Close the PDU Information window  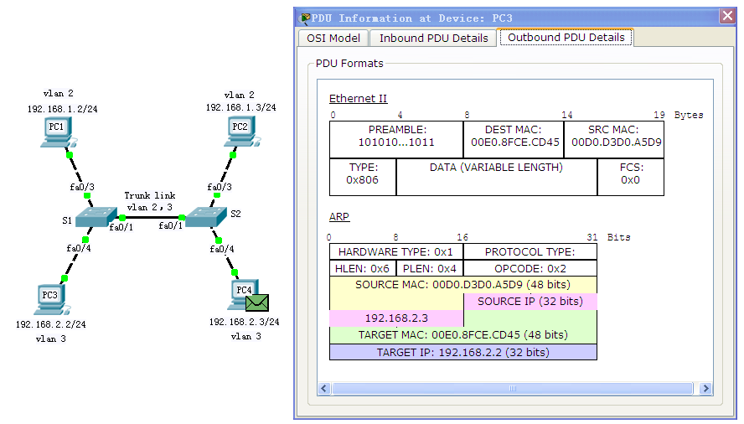point(727,17)
